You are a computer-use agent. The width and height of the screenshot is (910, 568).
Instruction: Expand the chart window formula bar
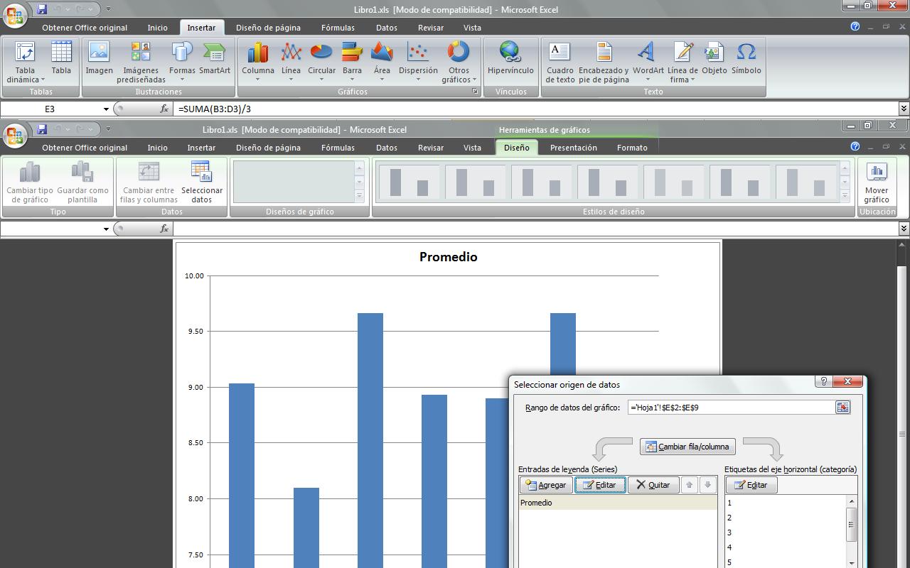[904, 229]
